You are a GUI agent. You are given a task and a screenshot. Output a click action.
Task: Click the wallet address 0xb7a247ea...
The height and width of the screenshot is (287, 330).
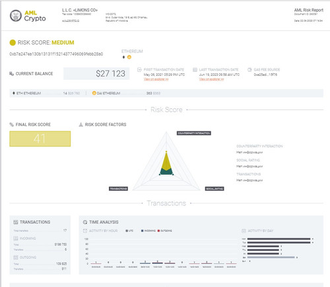[56, 54]
